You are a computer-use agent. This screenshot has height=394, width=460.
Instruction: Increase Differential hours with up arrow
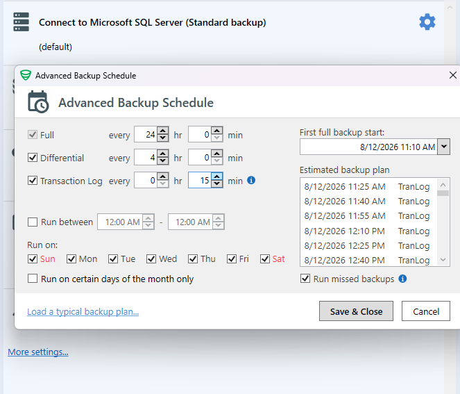163,154
